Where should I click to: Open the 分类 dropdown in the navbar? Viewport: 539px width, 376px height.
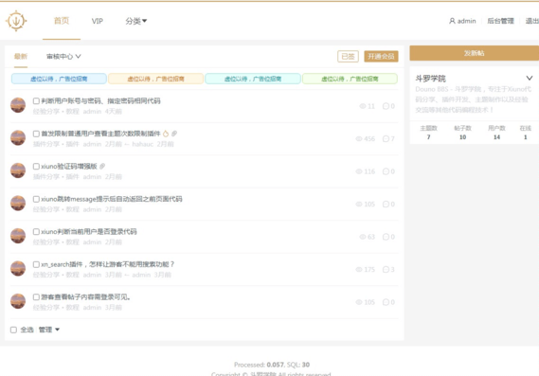click(x=136, y=21)
